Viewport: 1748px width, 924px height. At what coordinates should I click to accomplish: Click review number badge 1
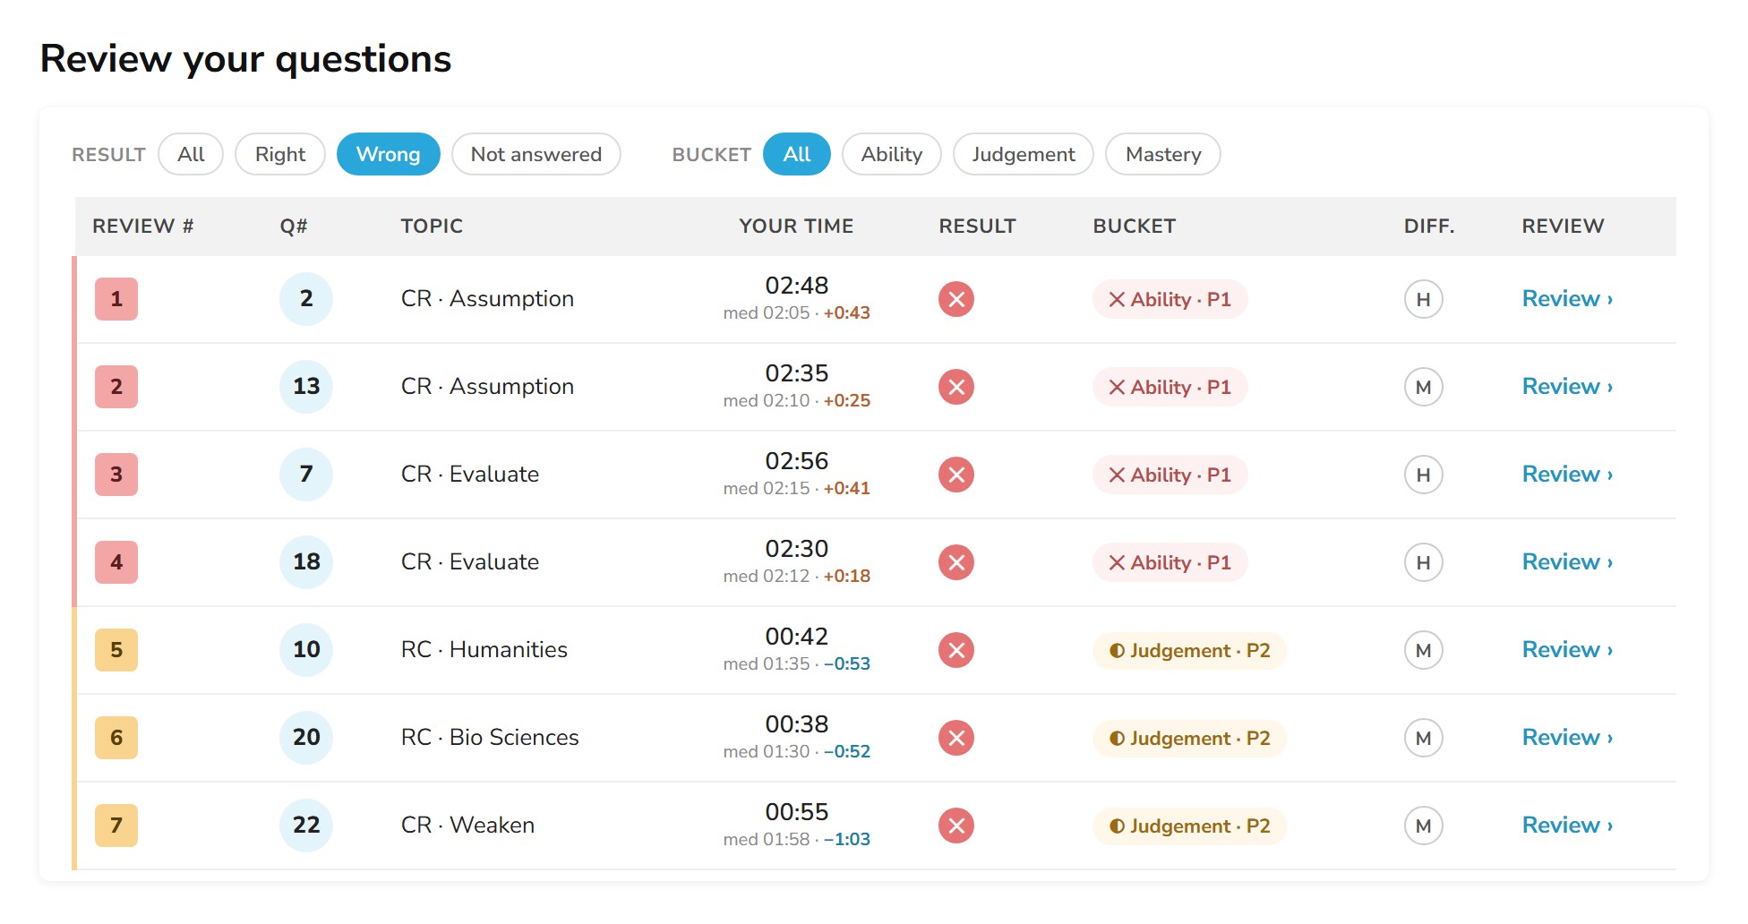116,299
